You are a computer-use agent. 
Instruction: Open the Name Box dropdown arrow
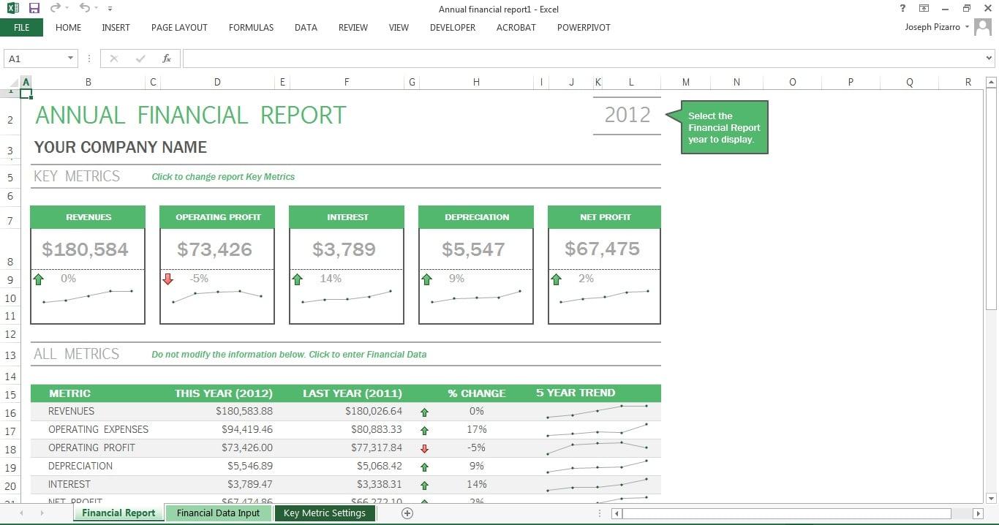69,58
